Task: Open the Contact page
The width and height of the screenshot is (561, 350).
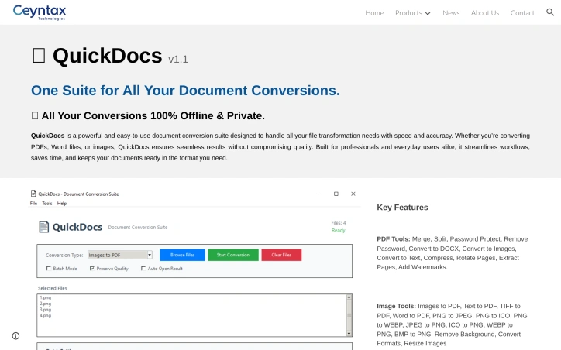Action: pyautogui.click(x=522, y=13)
